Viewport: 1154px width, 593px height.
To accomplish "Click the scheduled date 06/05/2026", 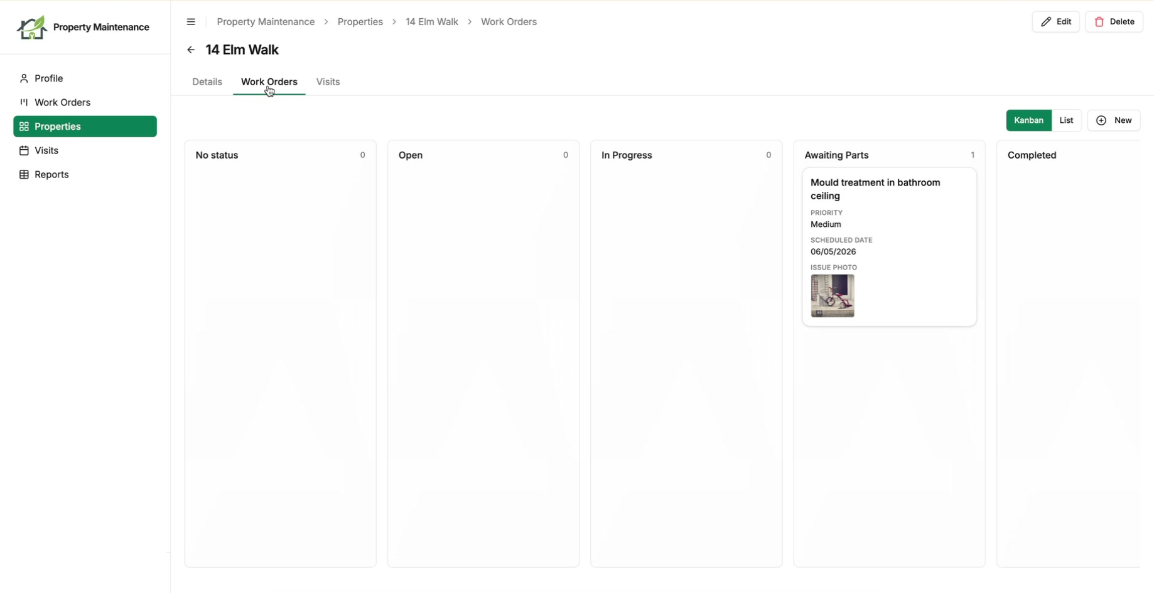I will 833,252.
